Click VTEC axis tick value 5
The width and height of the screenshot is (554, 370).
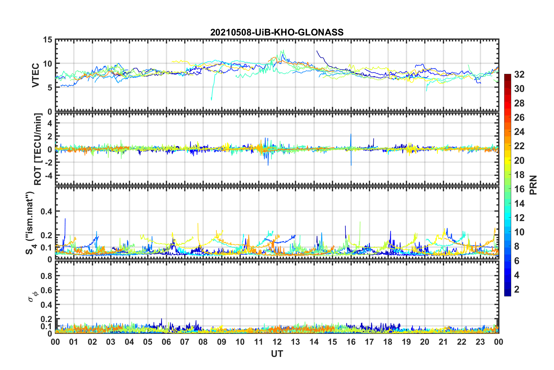50,88
